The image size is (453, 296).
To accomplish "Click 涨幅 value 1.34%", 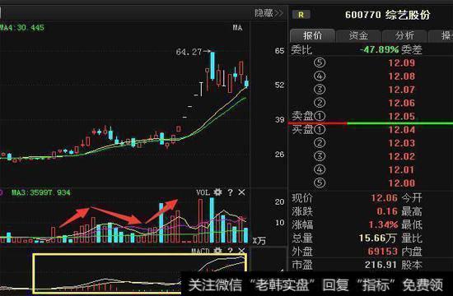I will click(383, 224).
